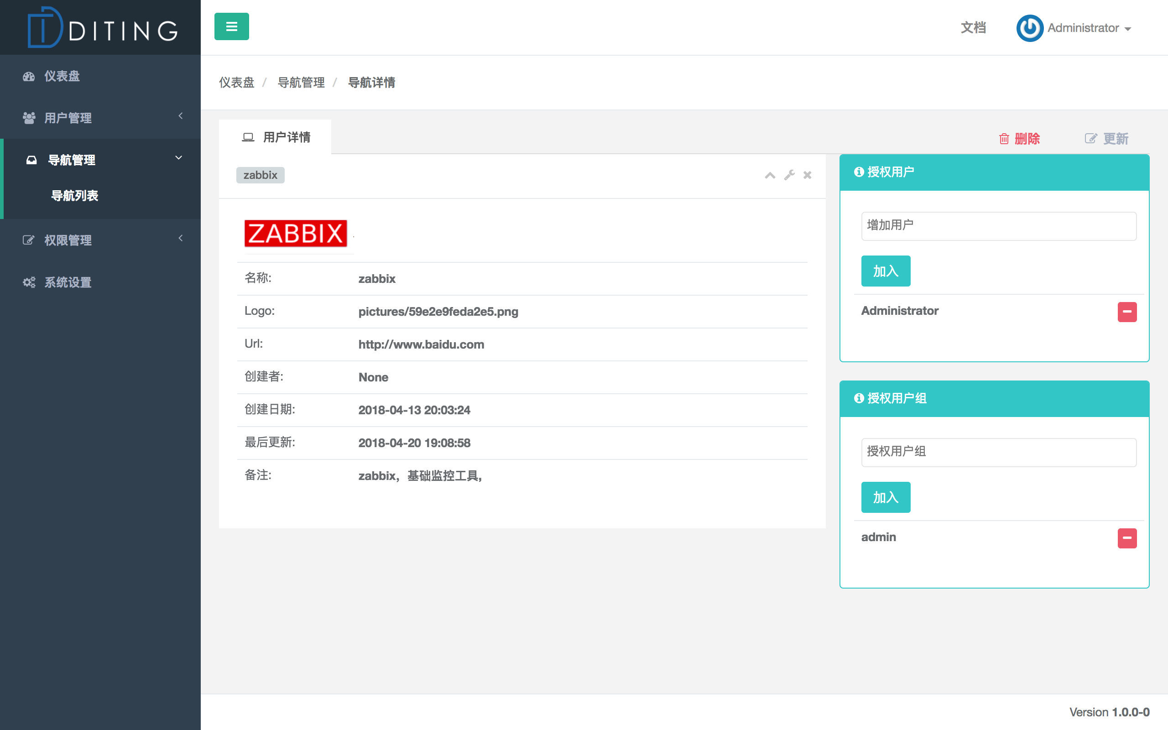The height and width of the screenshot is (730, 1168).
Task: Focus the 授权用户组 input field
Action: 998,452
